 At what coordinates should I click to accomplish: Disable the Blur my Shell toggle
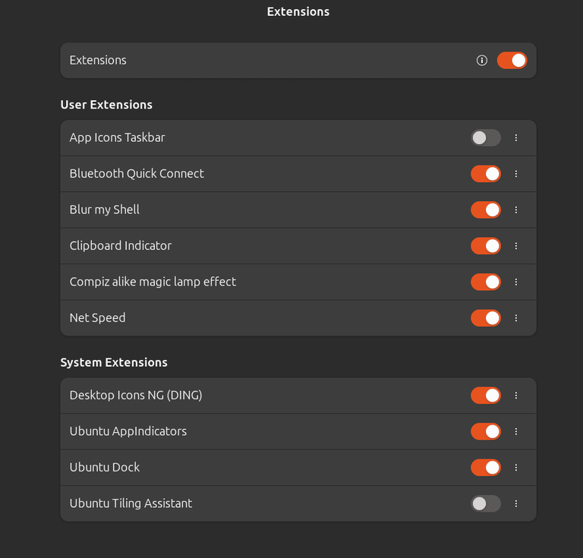[x=486, y=210]
